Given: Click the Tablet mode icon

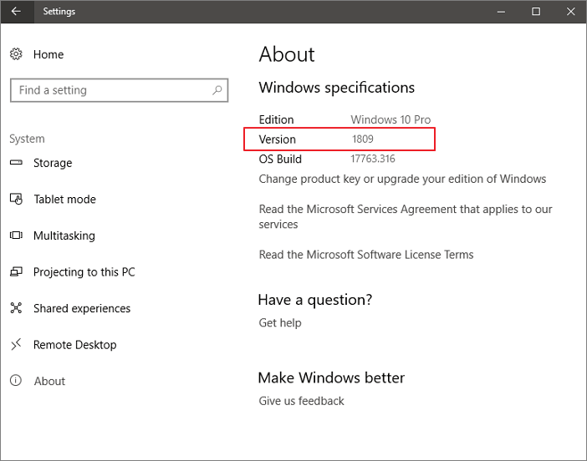Looking at the screenshot, I should click(x=16, y=200).
